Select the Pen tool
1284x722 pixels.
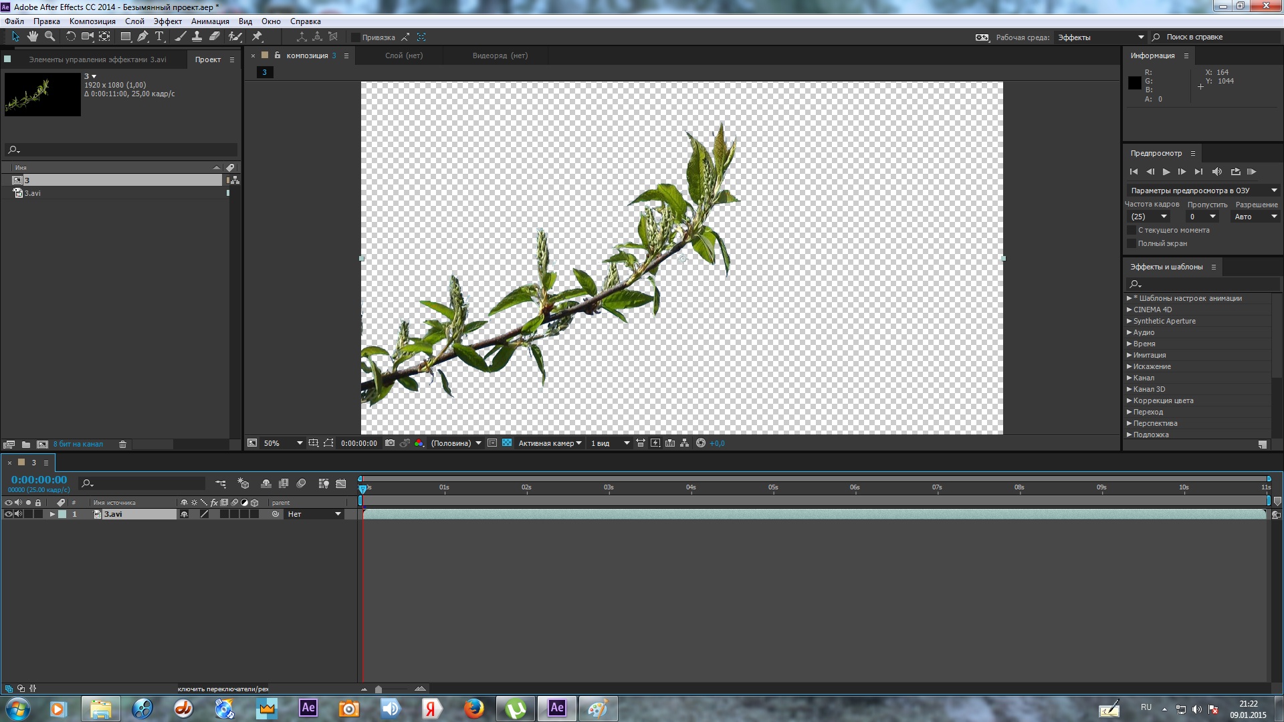click(x=142, y=37)
